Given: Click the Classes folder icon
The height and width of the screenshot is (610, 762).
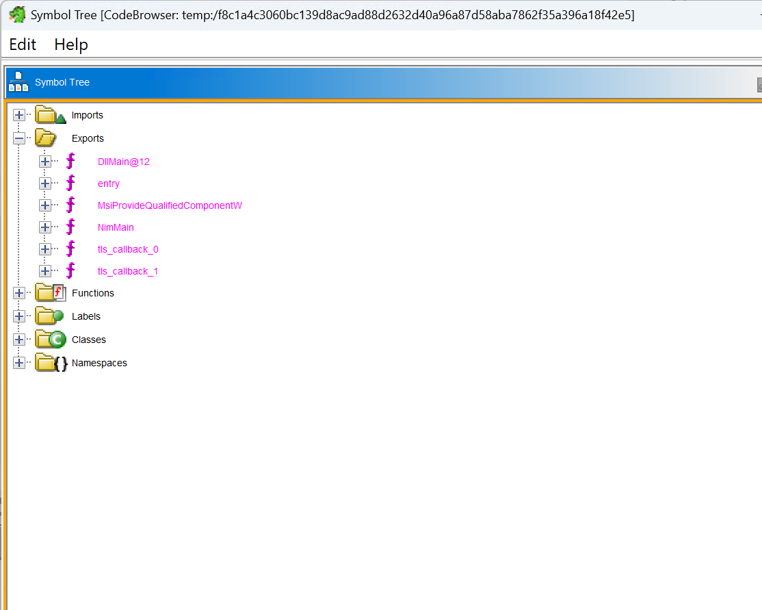Looking at the screenshot, I should coord(49,340).
